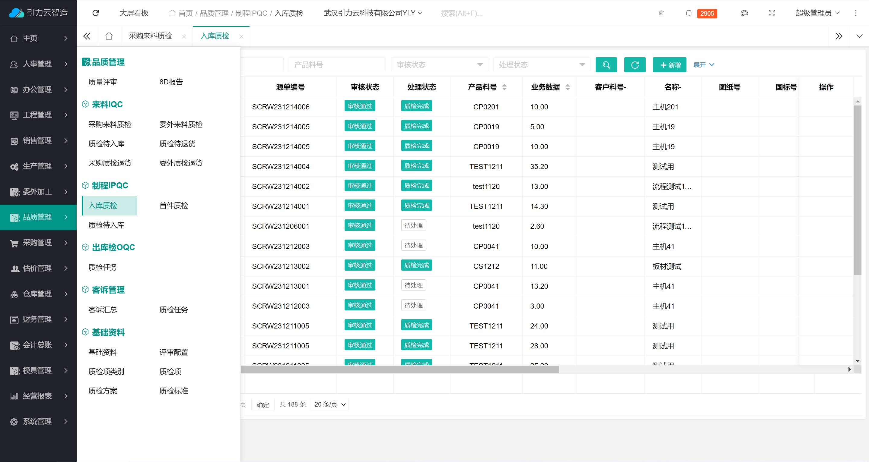This screenshot has height=462, width=869.
Task: Open the 处理状态 dropdown
Action: click(541, 65)
